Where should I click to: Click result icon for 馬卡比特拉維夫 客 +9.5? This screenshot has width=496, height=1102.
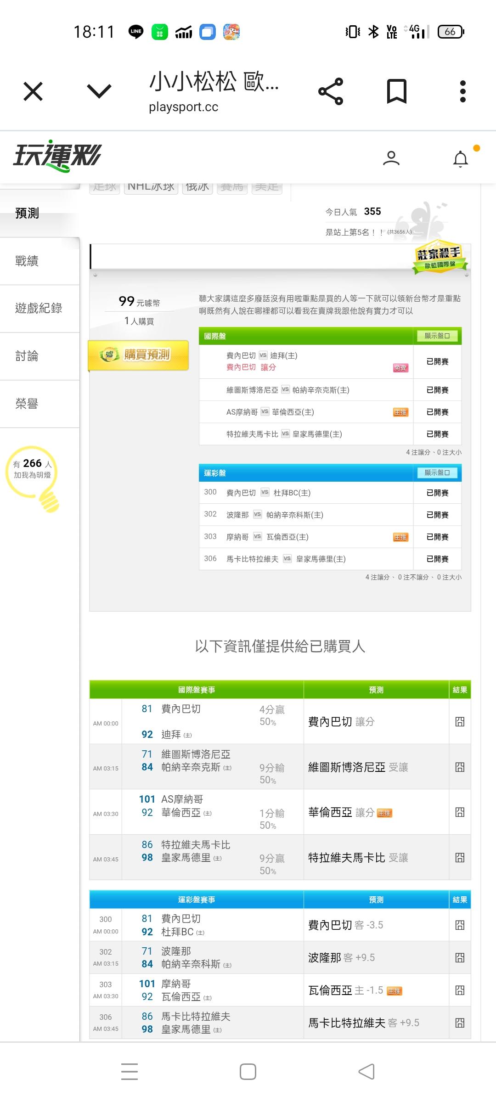coord(460,1023)
